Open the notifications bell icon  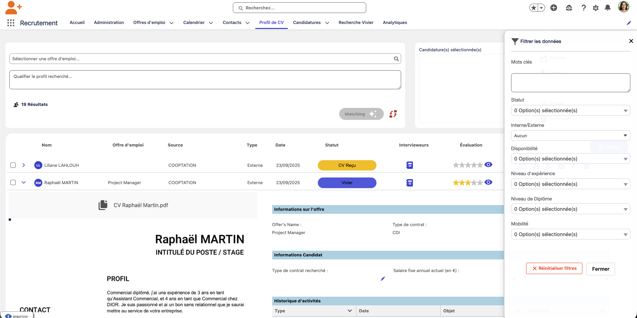point(608,7)
